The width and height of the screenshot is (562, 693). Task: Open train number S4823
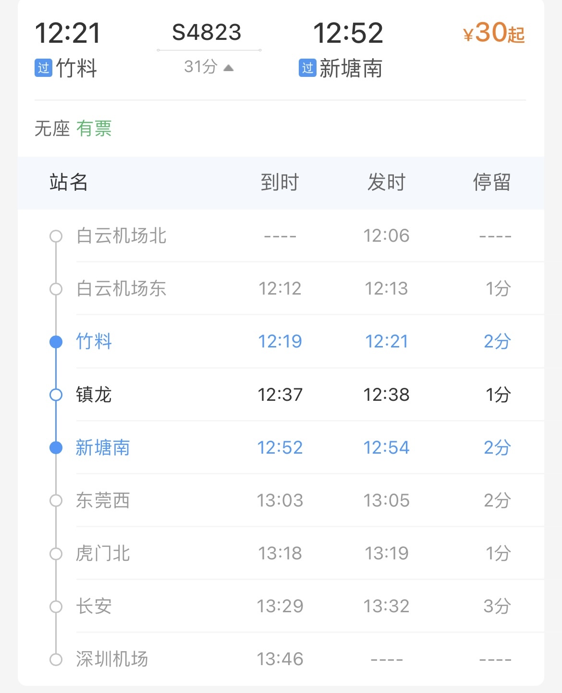[x=207, y=33]
